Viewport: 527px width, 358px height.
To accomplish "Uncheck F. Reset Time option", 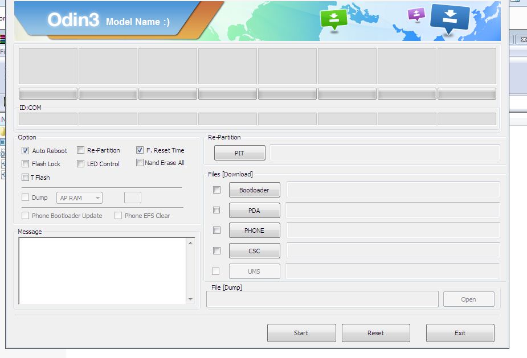I will (x=140, y=150).
